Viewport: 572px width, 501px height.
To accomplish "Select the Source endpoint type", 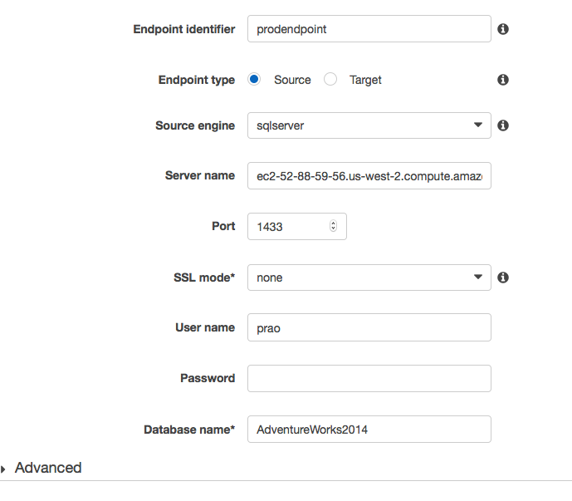I will point(256,80).
